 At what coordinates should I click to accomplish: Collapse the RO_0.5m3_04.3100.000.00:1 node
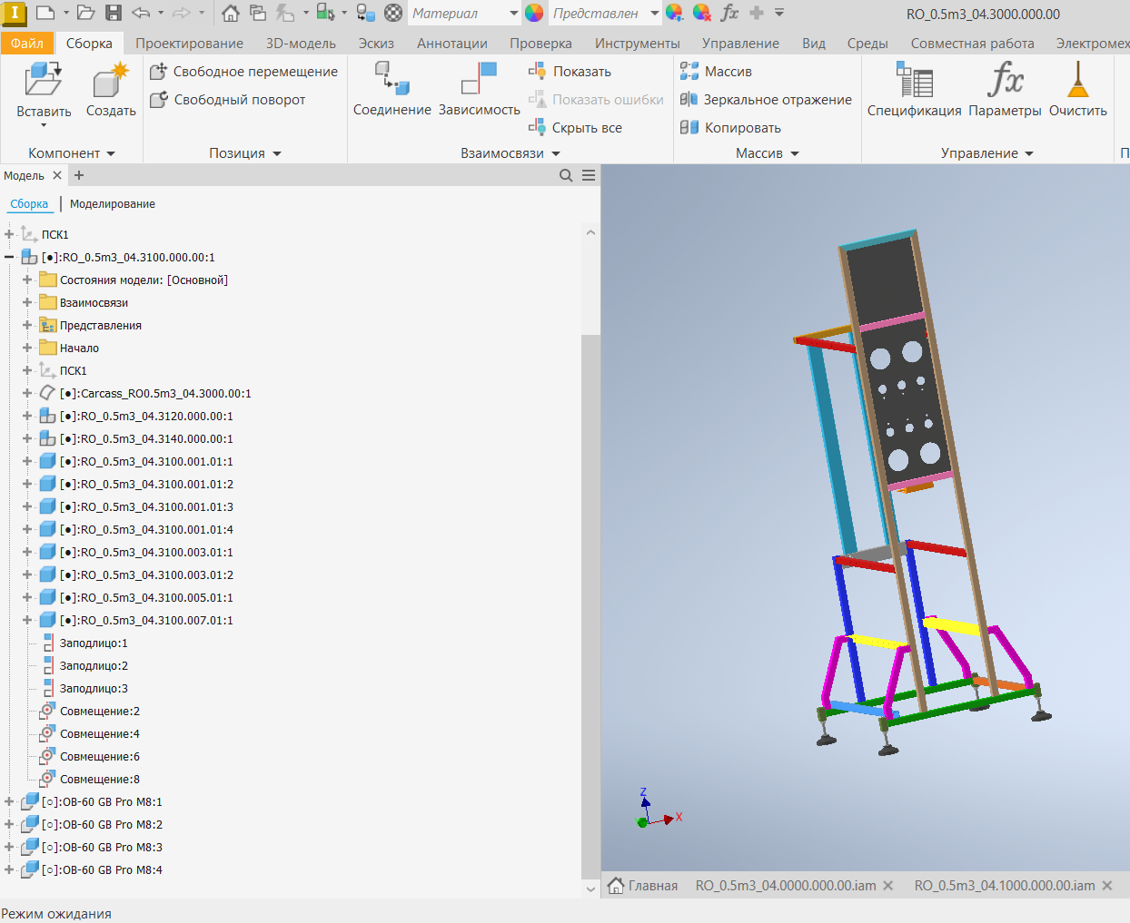9,257
